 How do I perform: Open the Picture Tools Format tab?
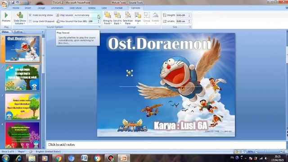(119, 8)
